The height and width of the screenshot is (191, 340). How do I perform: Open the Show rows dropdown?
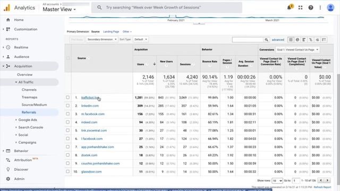pos(277,180)
